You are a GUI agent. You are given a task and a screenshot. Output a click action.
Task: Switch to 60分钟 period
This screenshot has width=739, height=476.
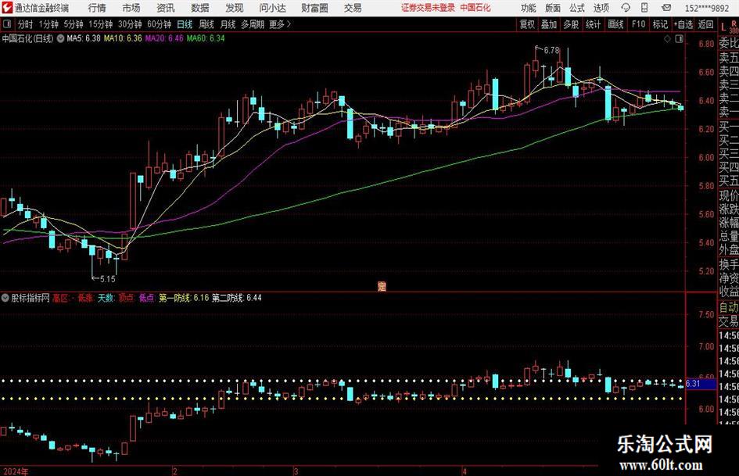tap(159, 24)
